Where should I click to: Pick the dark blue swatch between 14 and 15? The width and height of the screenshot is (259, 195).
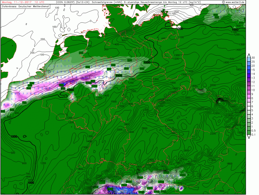coord(249,72)
